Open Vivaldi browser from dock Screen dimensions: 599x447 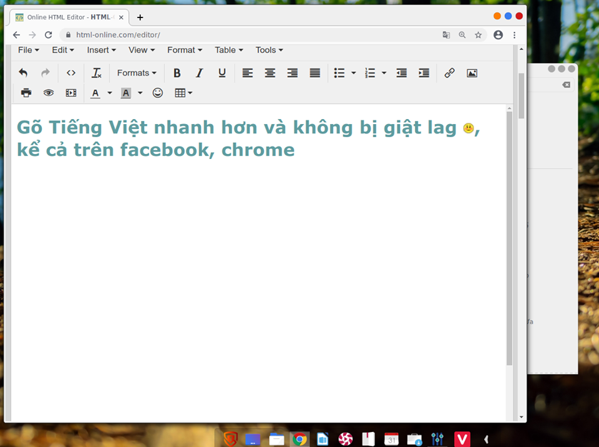(x=462, y=440)
